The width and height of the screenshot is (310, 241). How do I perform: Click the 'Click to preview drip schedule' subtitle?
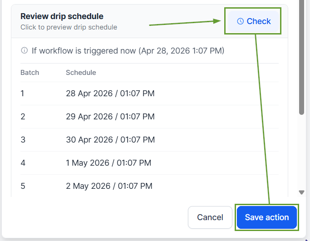69,27
